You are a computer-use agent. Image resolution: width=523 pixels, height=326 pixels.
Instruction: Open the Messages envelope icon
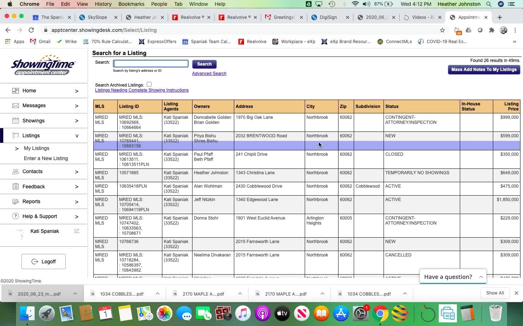(x=16, y=105)
